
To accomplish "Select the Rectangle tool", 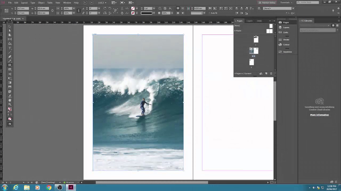I will (x=10, y=70).
